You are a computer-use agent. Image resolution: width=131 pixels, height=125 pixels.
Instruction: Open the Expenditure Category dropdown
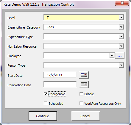pyautogui.click(x=121, y=27)
